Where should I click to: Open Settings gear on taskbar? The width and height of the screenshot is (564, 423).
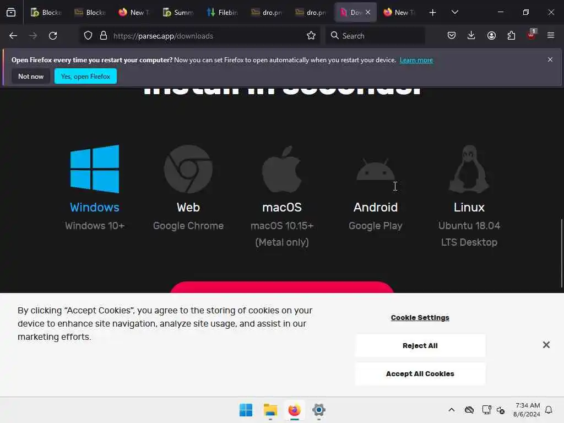(319, 410)
